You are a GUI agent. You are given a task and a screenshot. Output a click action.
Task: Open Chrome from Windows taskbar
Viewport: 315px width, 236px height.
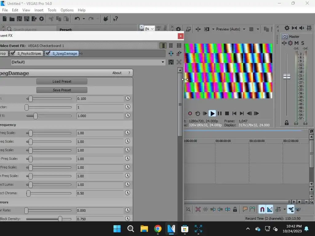click(x=158, y=229)
